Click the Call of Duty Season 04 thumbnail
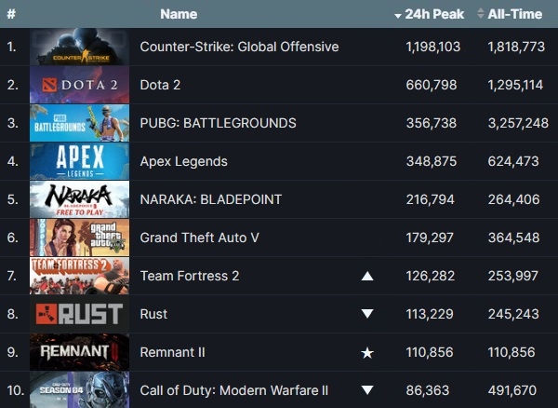Viewport: 558px width, 408px height. [x=79, y=389]
